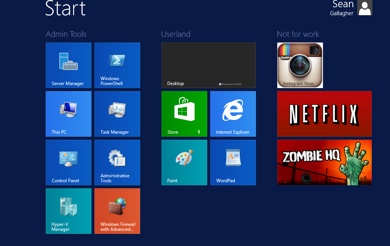Screen dimensions: 390x246
Task: Open Administrative Tools
Action: pos(117,162)
